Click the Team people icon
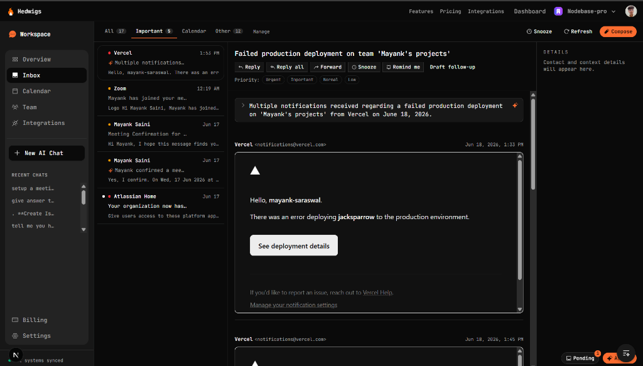Viewport: 643px width, 366px height. [15, 107]
